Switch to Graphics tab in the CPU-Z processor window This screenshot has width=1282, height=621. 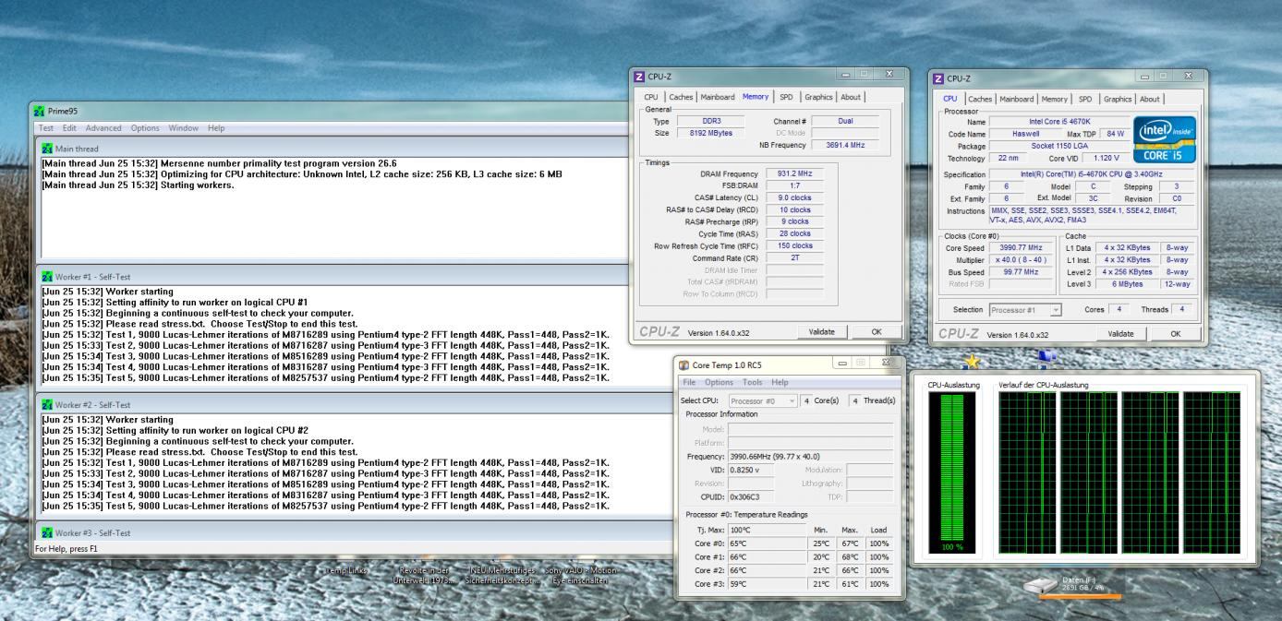[x=1118, y=99]
